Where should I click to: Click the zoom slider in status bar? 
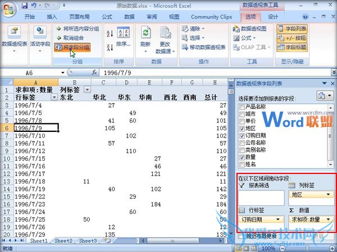[x=307, y=249]
